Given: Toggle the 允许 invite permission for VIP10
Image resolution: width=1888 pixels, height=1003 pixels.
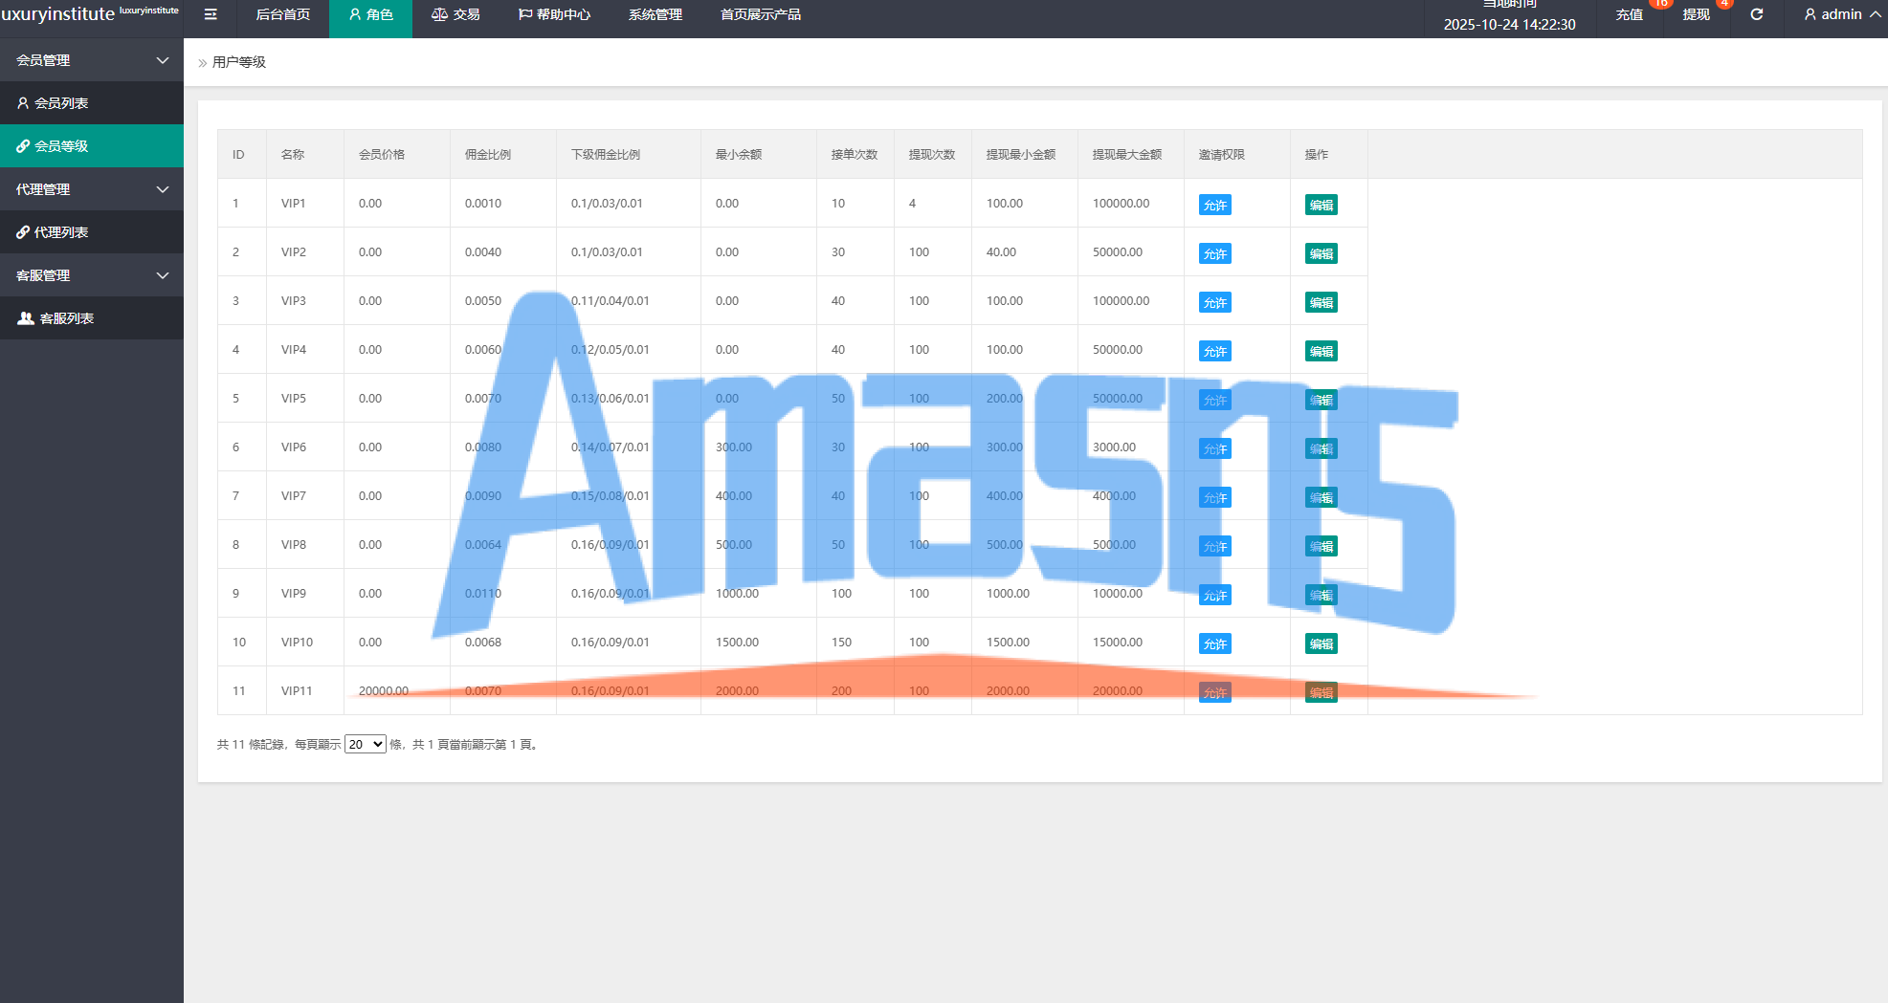Looking at the screenshot, I should pos(1214,643).
